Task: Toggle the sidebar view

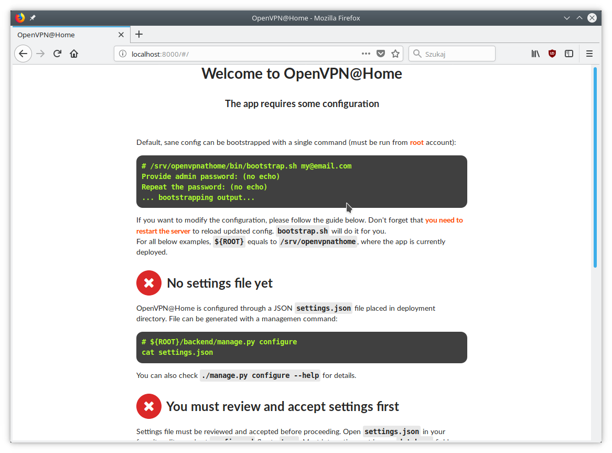Action: [x=569, y=54]
